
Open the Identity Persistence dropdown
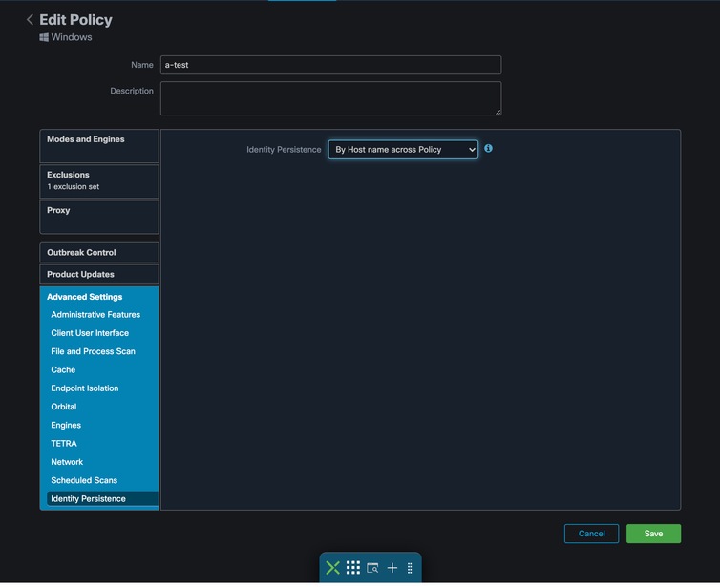[x=403, y=150]
